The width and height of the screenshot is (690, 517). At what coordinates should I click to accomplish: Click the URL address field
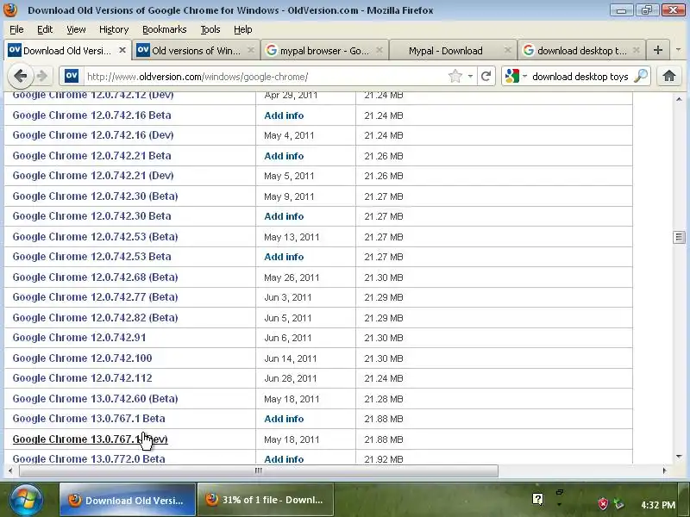click(x=264, y=77)
